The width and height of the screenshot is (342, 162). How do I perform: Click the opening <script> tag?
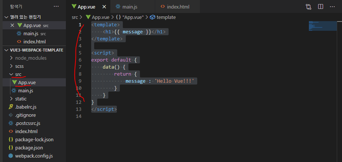click(x=102, y=53)
